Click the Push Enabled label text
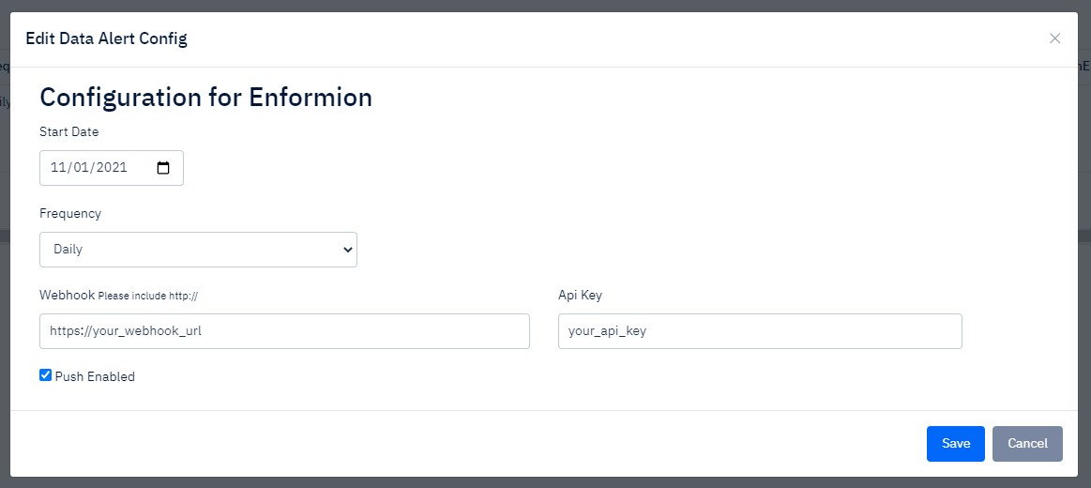Viewport: 1091px width, 488px height. [x=95, y=376]
